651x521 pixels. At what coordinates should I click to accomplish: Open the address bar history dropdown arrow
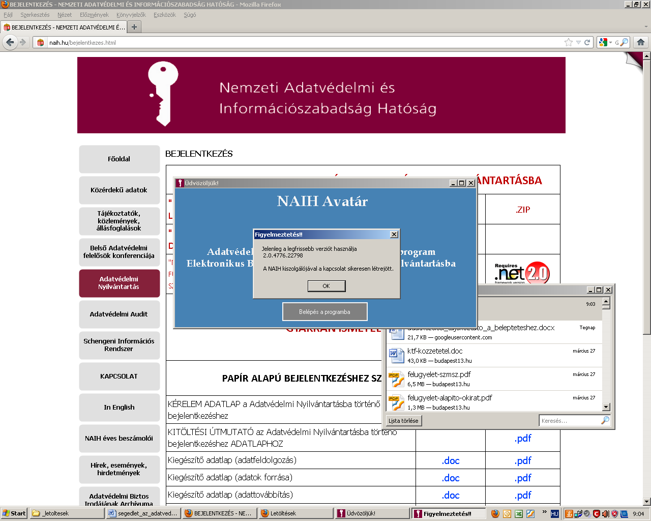578,42
